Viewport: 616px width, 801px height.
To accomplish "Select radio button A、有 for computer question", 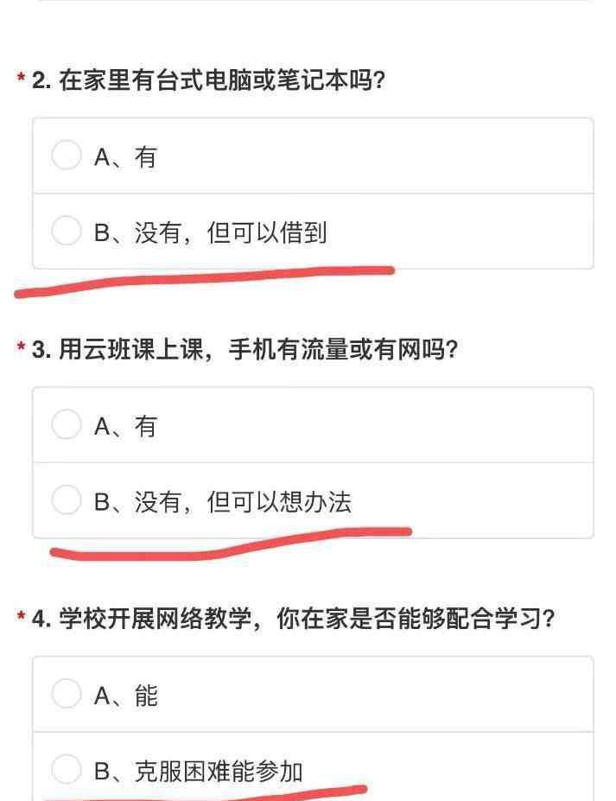I will tap(67, 155).
